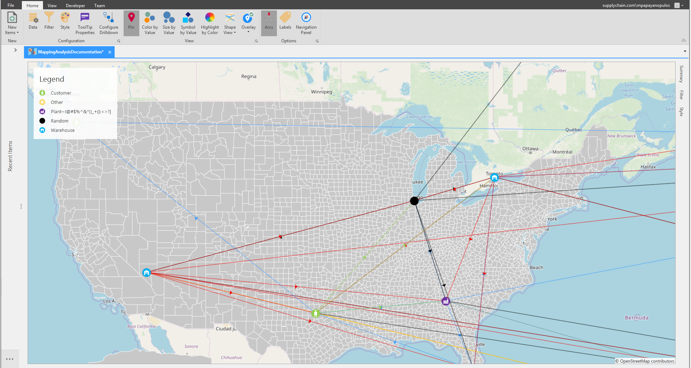This screenshot has height=368, width=691.
Task: Click the Warehouse legend icon
Action: (x=42, y=130)
